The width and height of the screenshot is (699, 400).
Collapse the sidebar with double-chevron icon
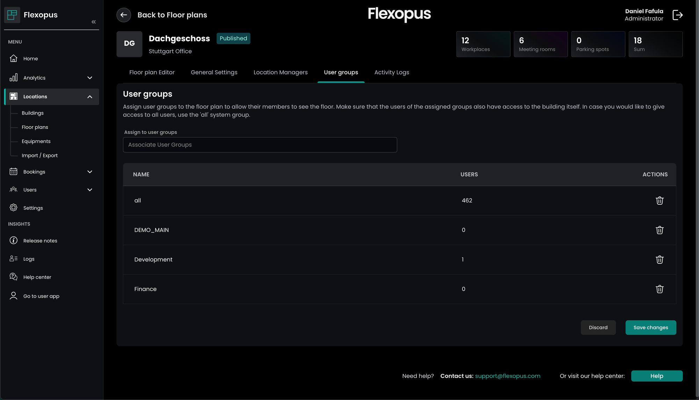click(94, 22)
